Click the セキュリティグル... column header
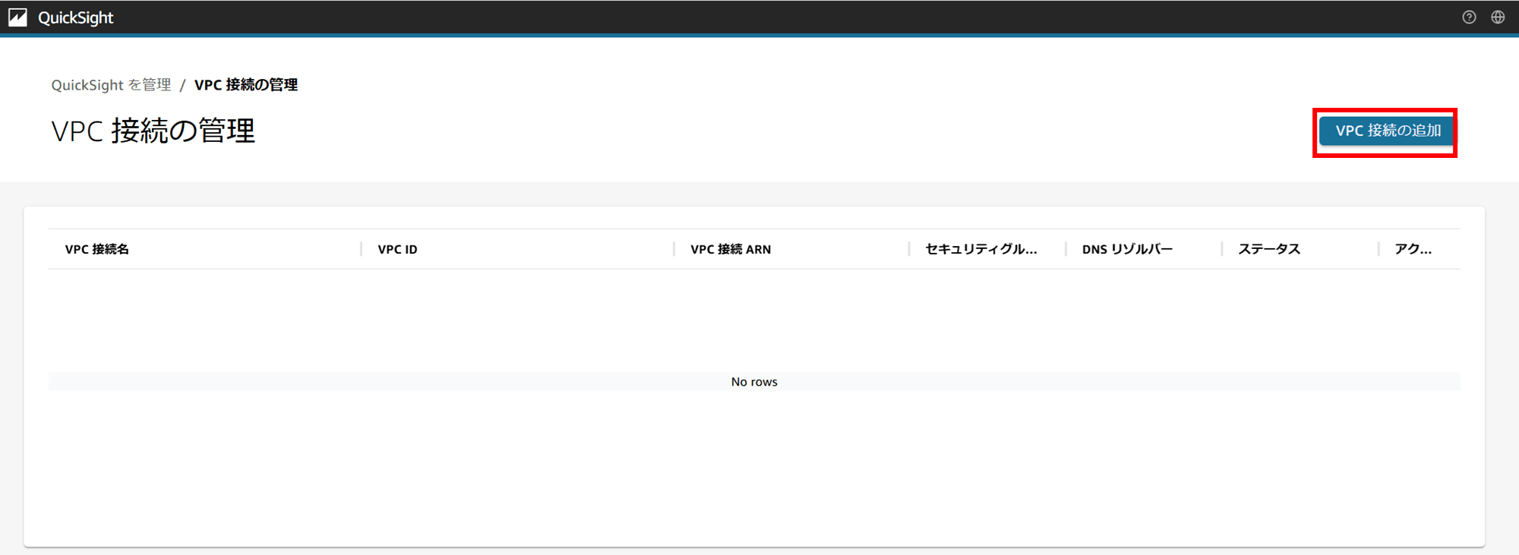The width and height of the screenshot is (1519, 555). click(x=981, y=249)
